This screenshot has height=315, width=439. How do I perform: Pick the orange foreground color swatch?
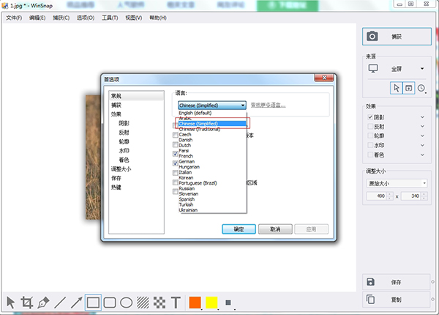(195, 303)
